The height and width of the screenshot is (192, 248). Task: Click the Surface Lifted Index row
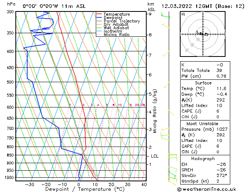[205, 105]
